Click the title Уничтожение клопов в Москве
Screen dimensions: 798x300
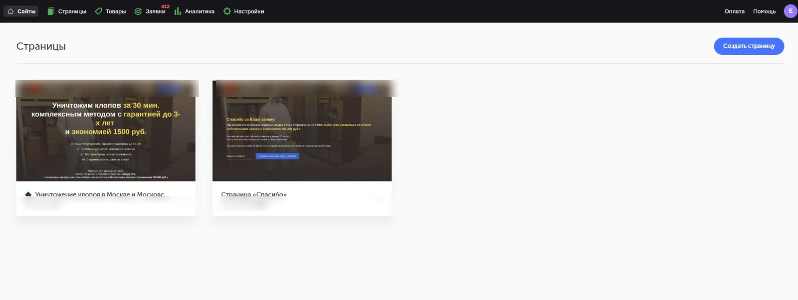[102, 194]
